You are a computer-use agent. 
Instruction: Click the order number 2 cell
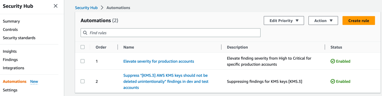click(x=97, y=81)
